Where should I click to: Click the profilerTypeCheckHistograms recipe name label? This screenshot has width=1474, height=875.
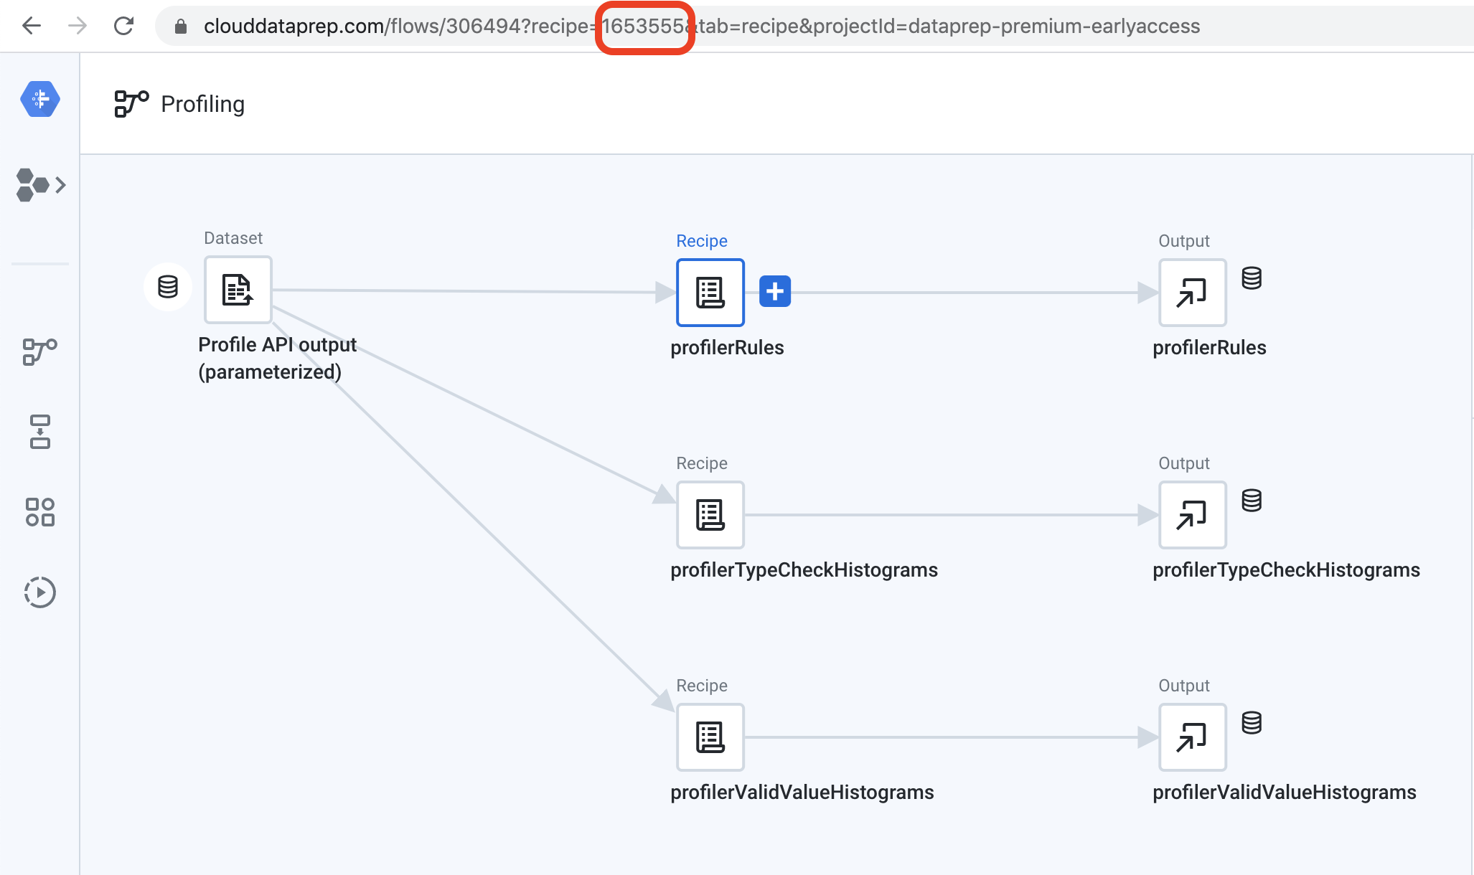click(804, 570)
